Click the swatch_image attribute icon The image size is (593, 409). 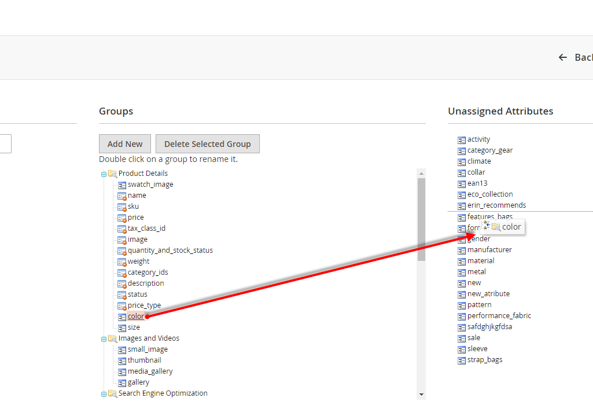click(x=121, y=185)
